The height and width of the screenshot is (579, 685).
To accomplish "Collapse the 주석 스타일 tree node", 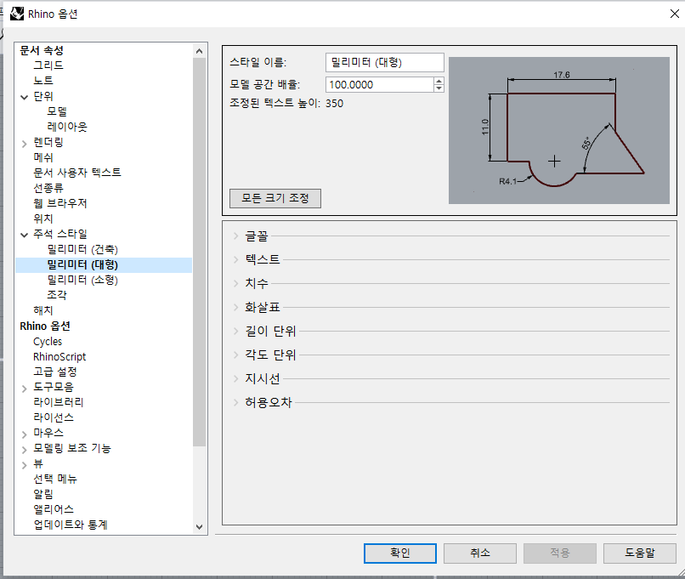I will coord(25,236).
